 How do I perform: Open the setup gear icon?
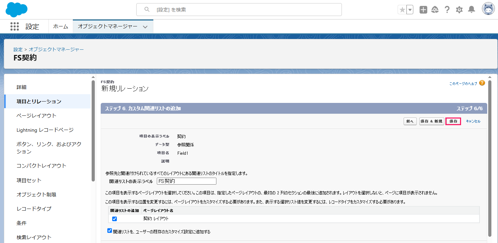click(x=459, y=10)
